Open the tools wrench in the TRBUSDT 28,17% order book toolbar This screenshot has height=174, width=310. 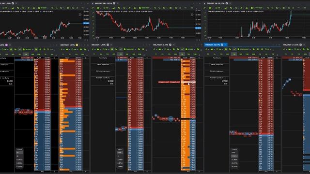point(206,49)
